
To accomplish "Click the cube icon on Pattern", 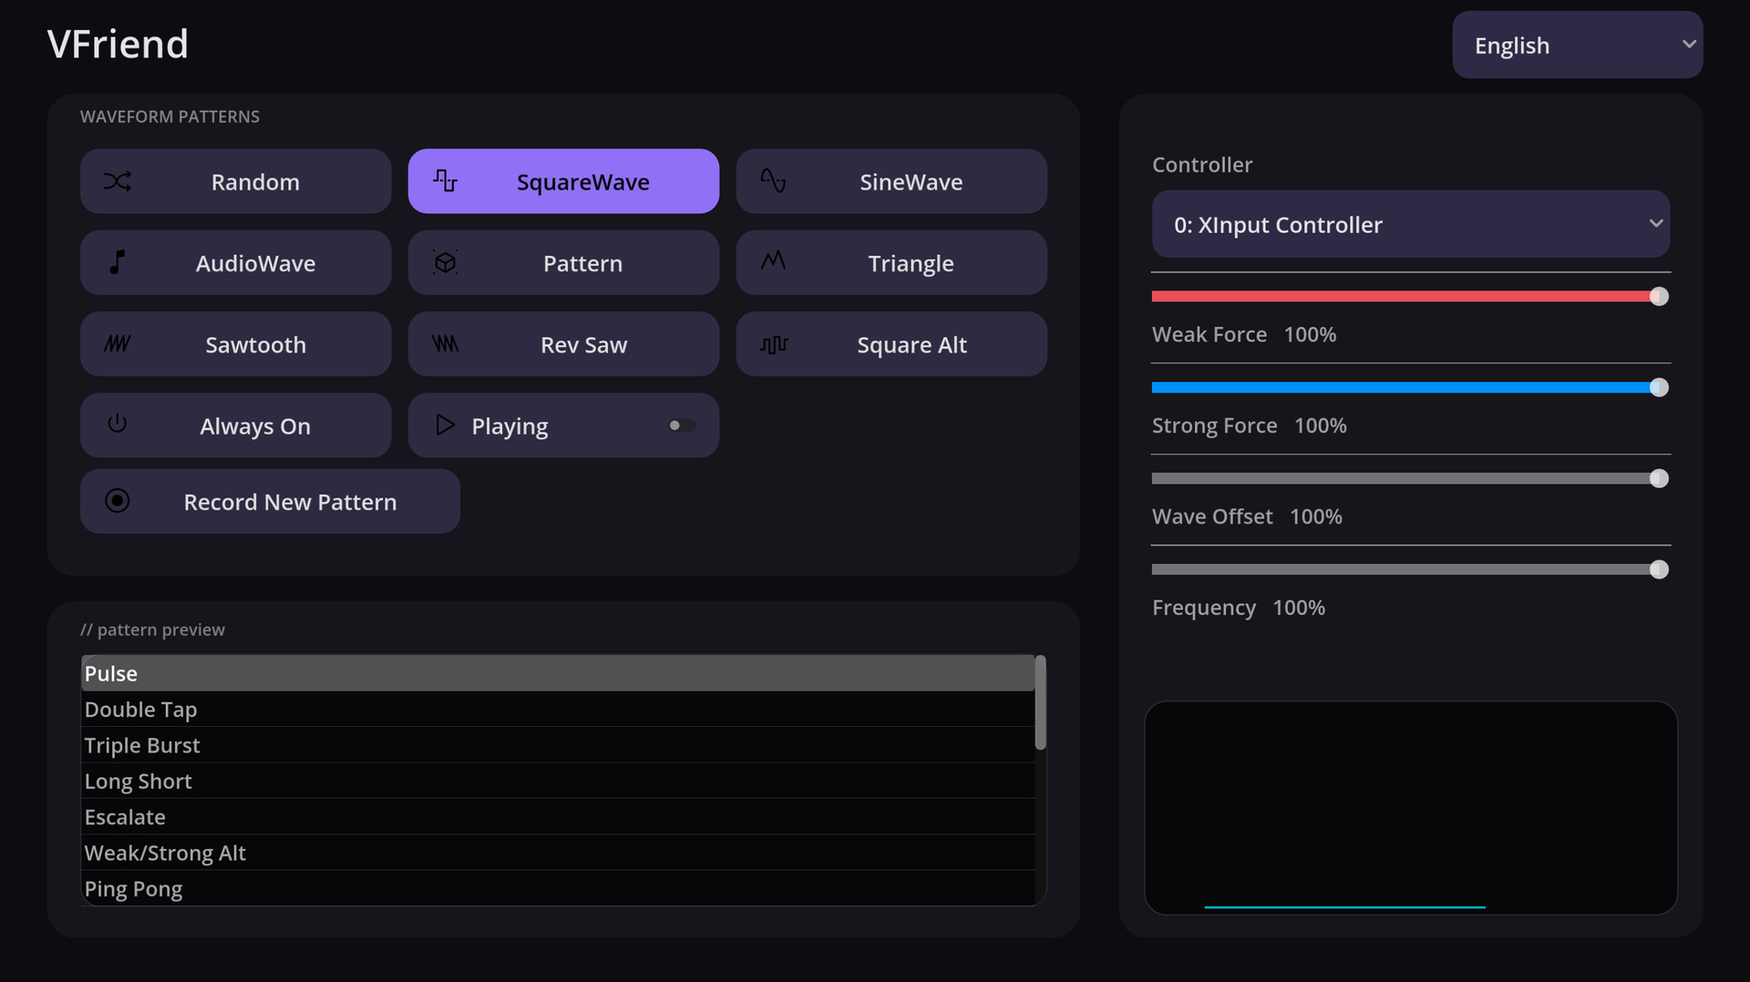I will point(445,262).
